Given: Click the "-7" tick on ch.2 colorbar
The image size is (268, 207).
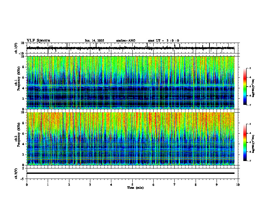Looking at the screenshot, I should point(250,161).
